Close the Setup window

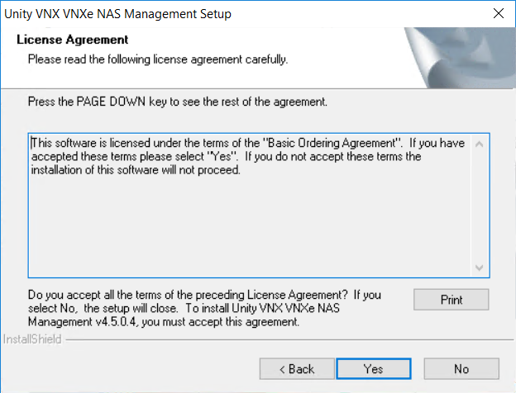click(498, 14)
